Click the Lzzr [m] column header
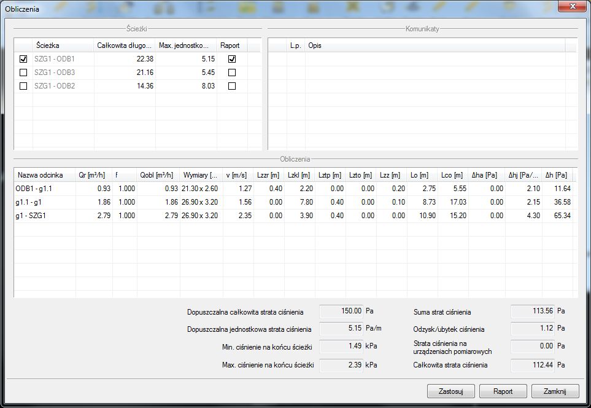Viewport: 591px width, 408px height. coord(269,175)
